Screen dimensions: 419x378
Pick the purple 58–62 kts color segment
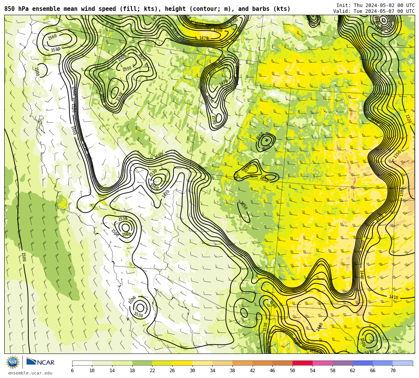tap(343, 363)
